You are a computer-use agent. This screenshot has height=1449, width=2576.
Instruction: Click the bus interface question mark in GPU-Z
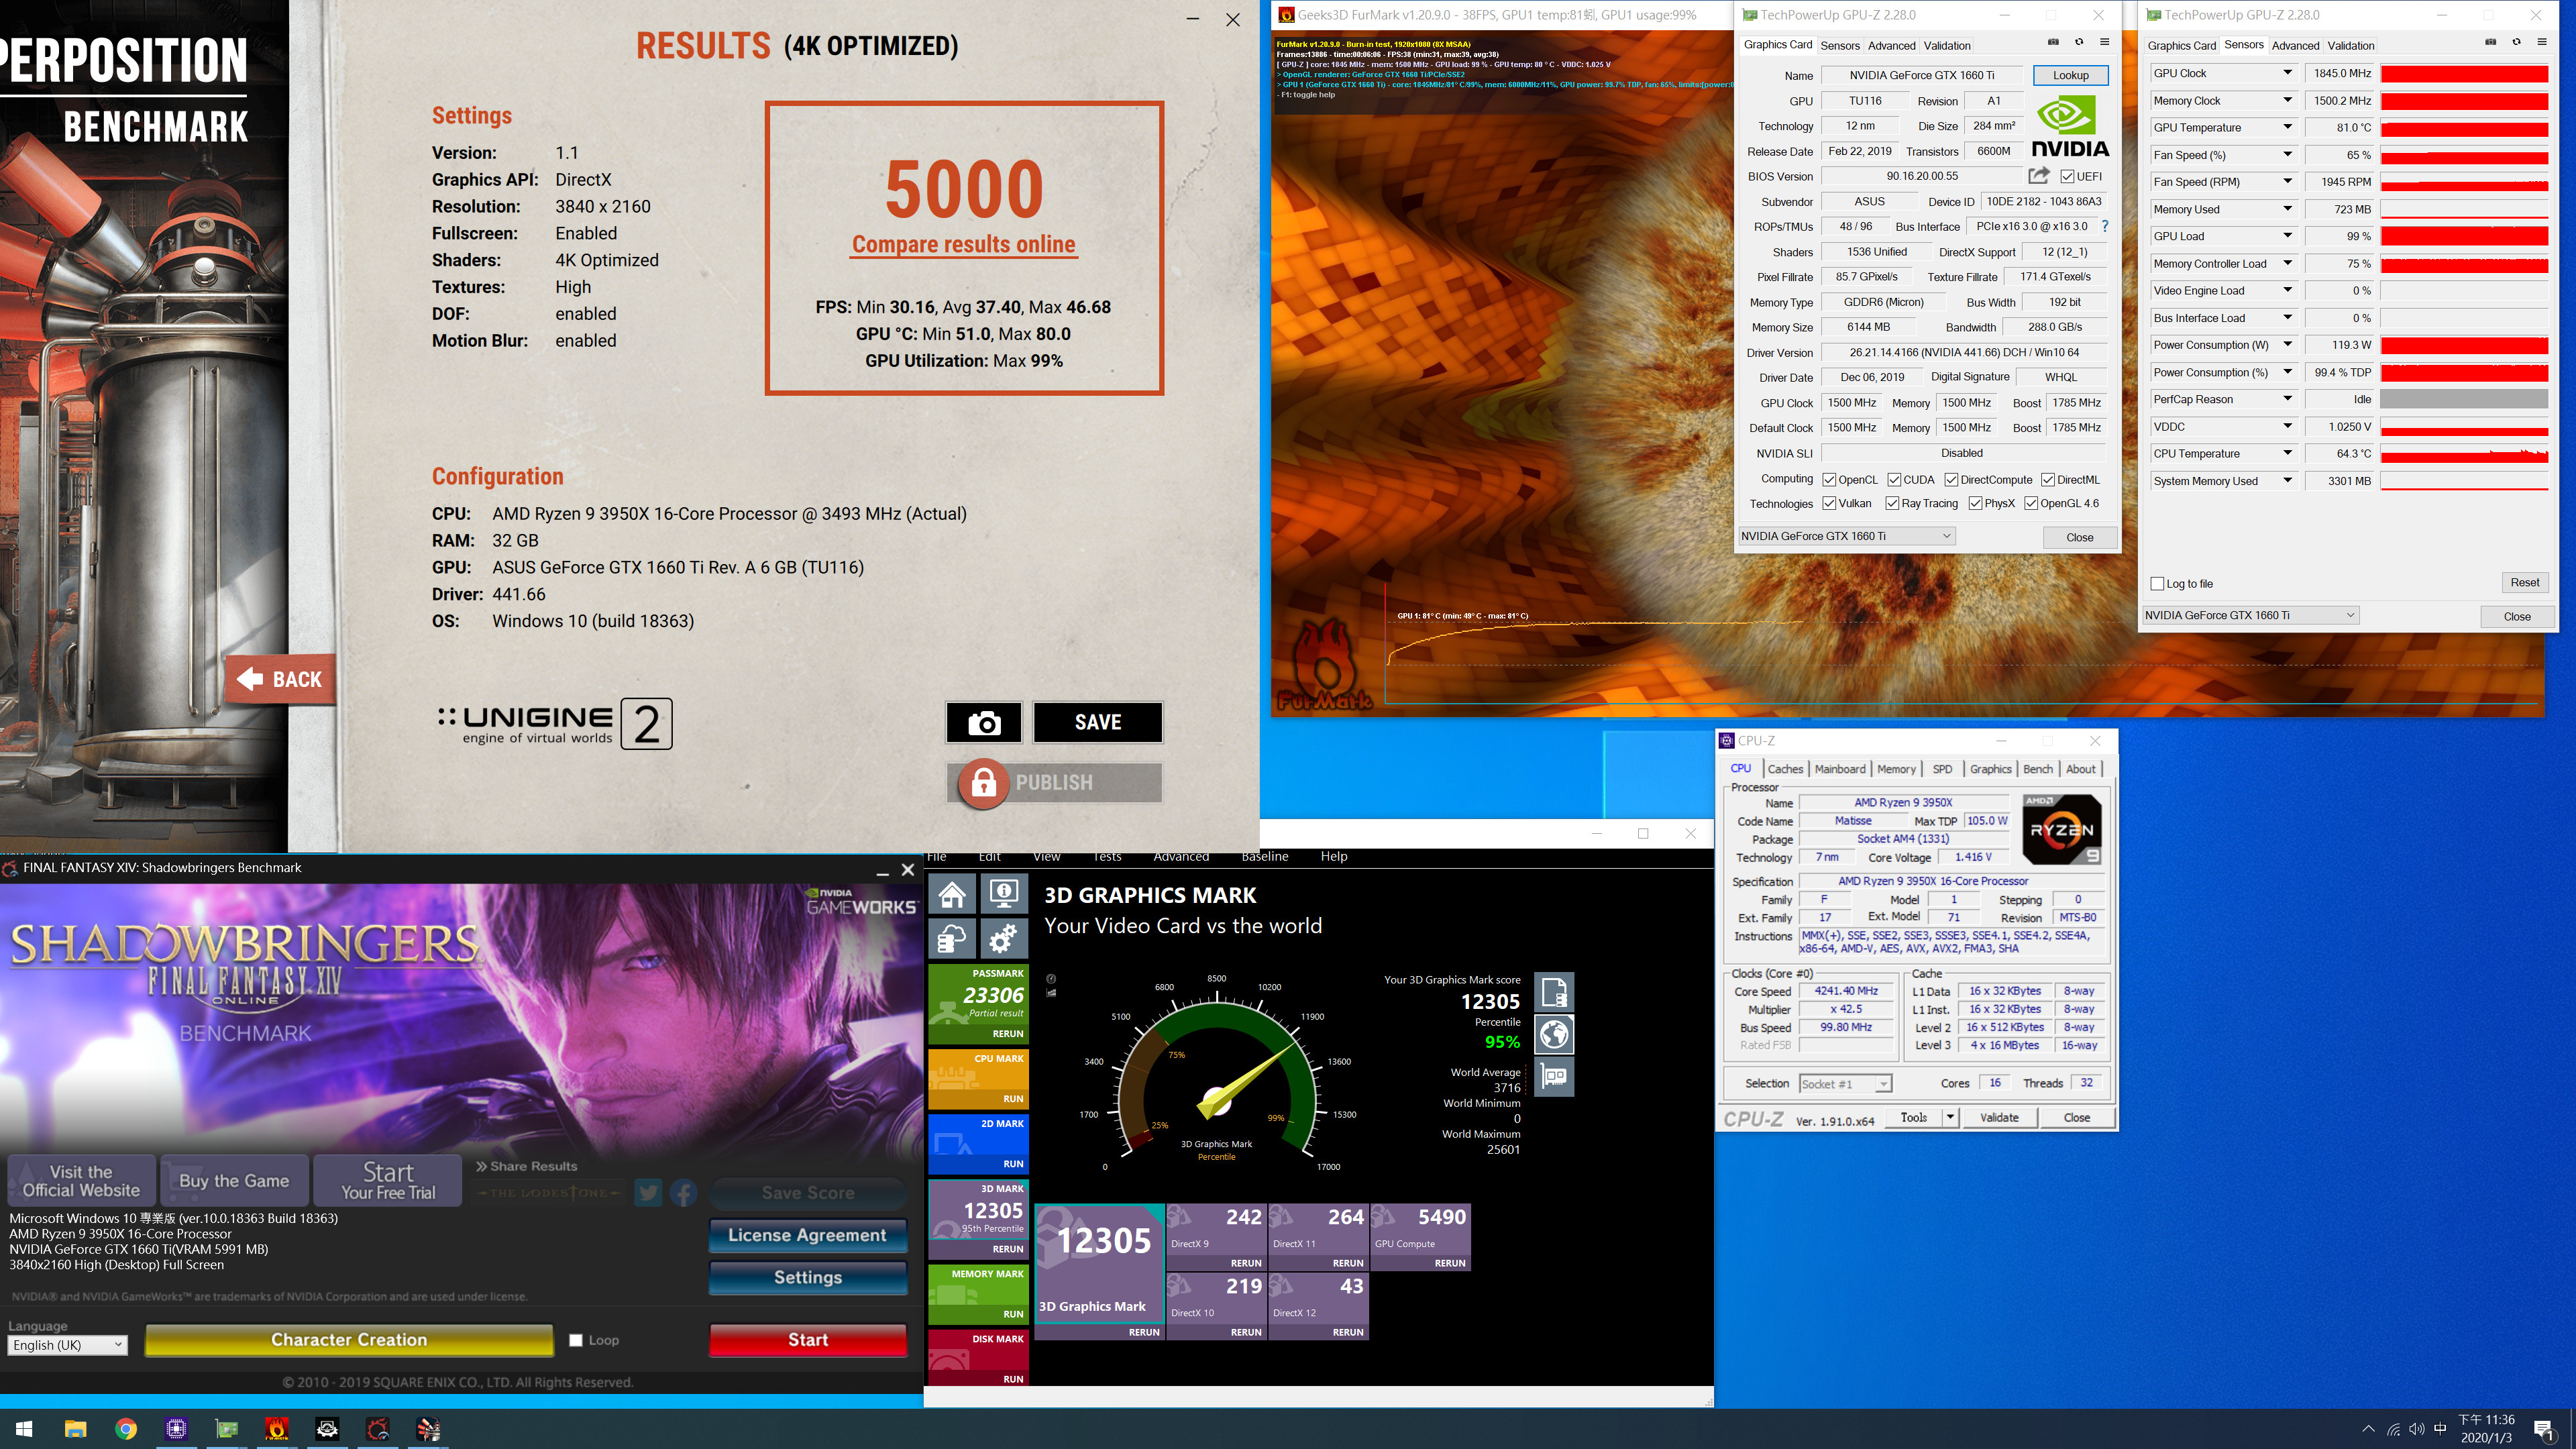tap(2105, 226)
